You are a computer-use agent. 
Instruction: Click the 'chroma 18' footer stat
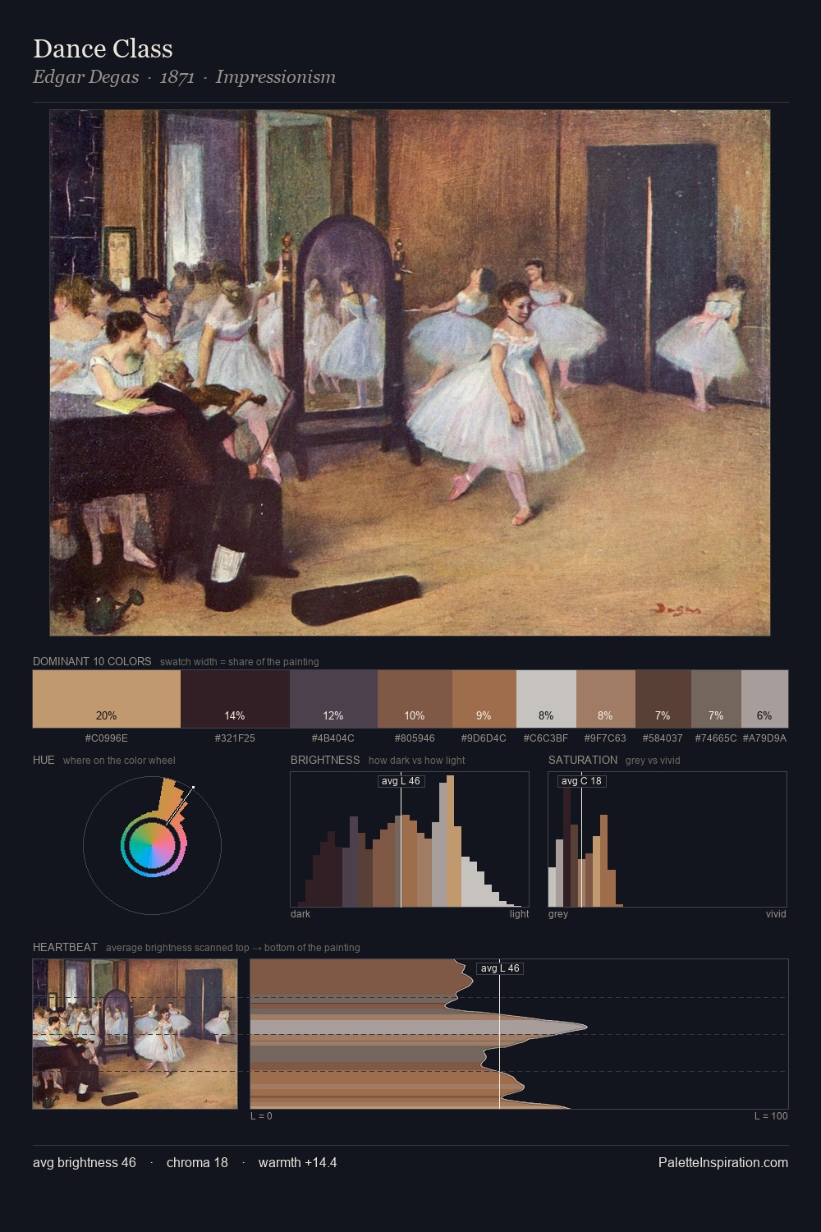197,1162
